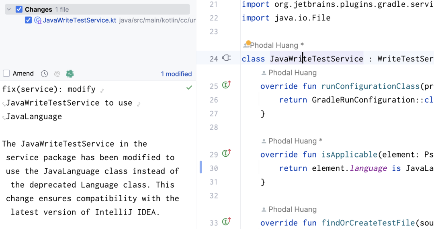
Task: Collapse the Changes group chevron
Action: (x=9, y=9)
